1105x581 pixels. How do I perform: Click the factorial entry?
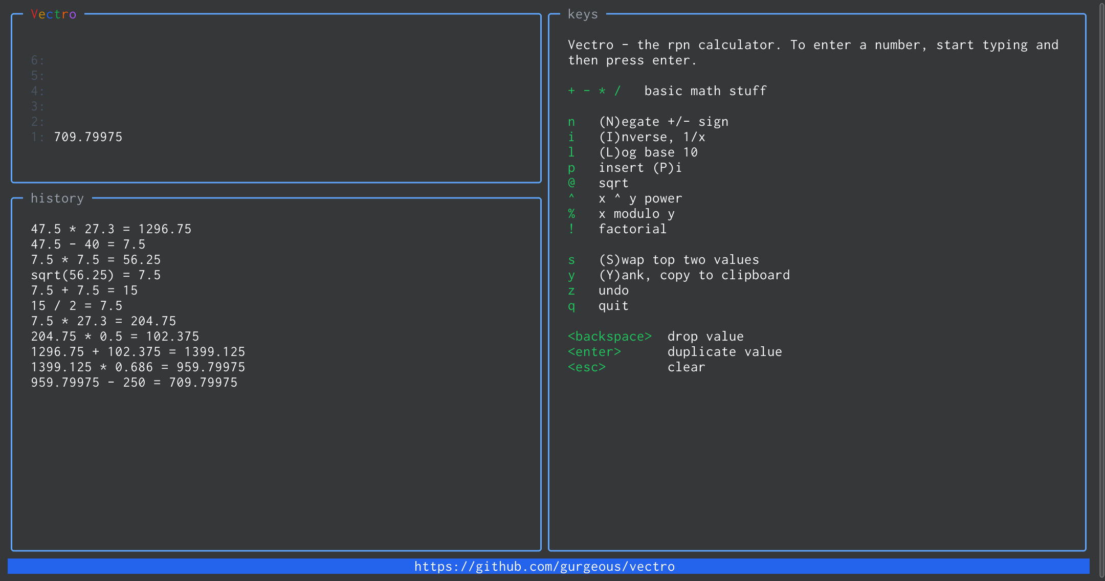pyautogui.click(x=633, y=229)
